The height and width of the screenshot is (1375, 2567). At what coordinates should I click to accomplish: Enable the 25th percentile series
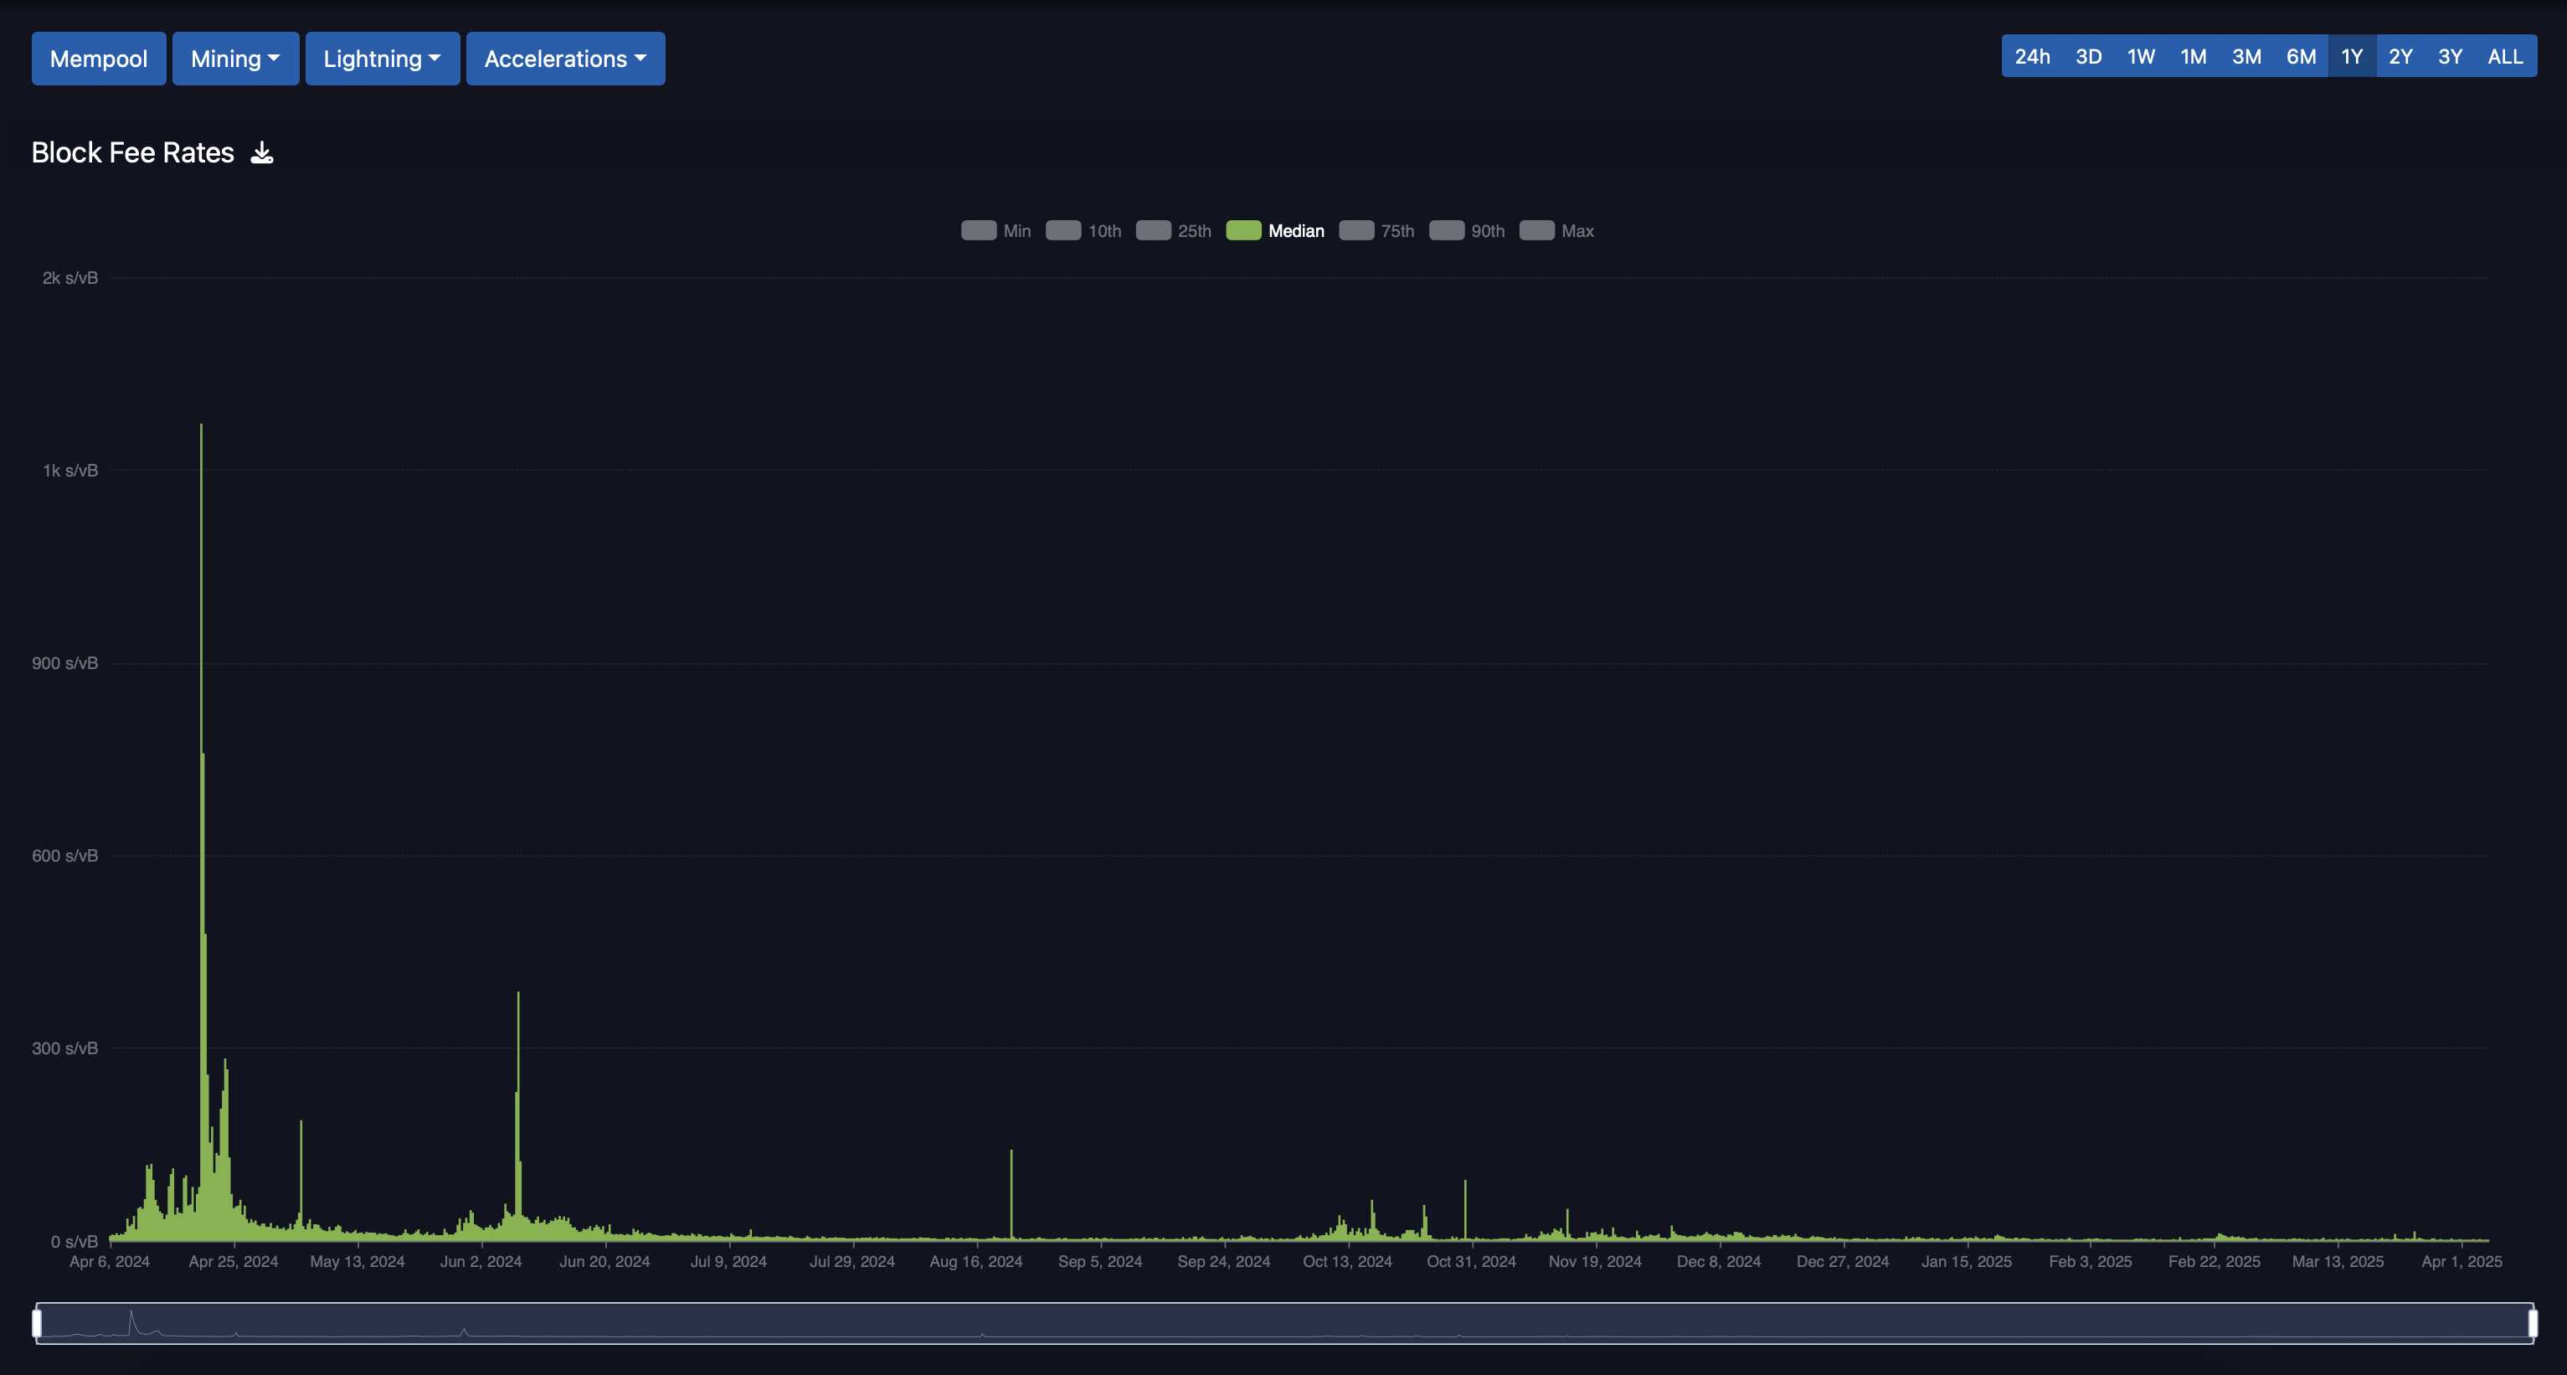[x=1173, y=231]
